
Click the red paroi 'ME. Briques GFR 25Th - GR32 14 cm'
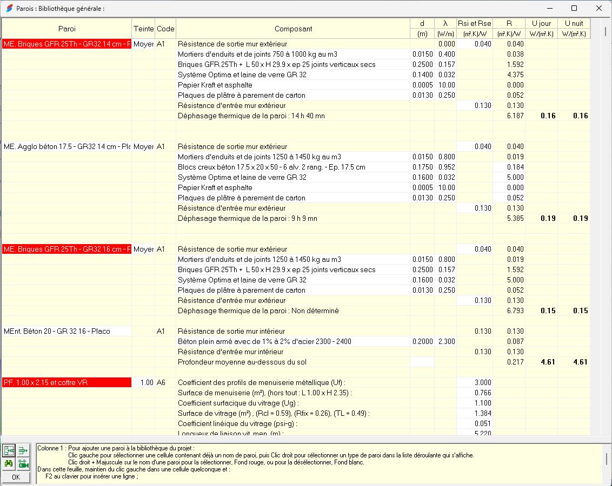click(x=65, y=44)
